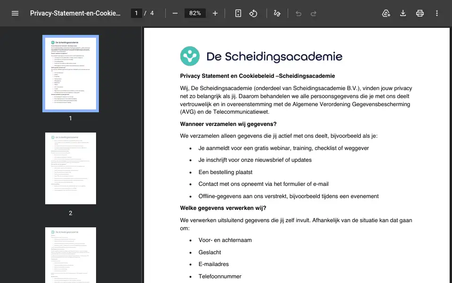
Task: Download the PDF file
Action: click(x=403, y=13)
